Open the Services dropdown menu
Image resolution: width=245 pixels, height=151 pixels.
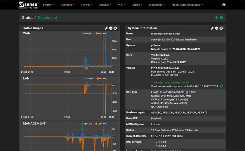pyautogui.click(x=105, y=5)
